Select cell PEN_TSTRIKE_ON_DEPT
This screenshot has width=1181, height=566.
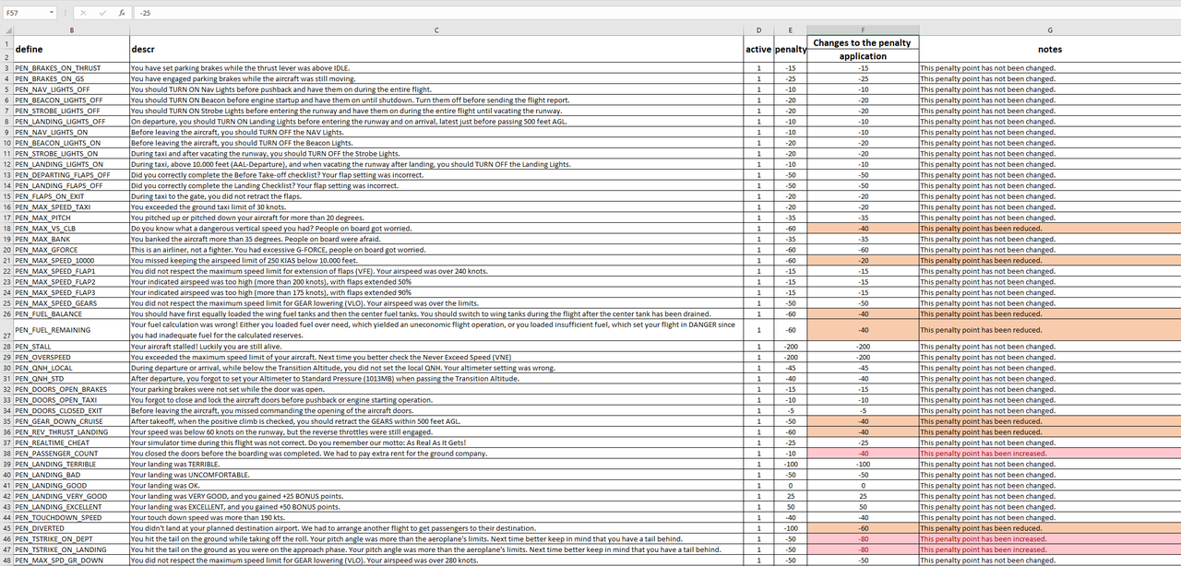pos(72,538)
